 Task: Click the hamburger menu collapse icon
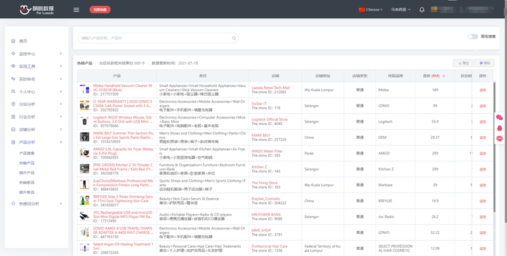pyautogui.click(x=76, y=10)
